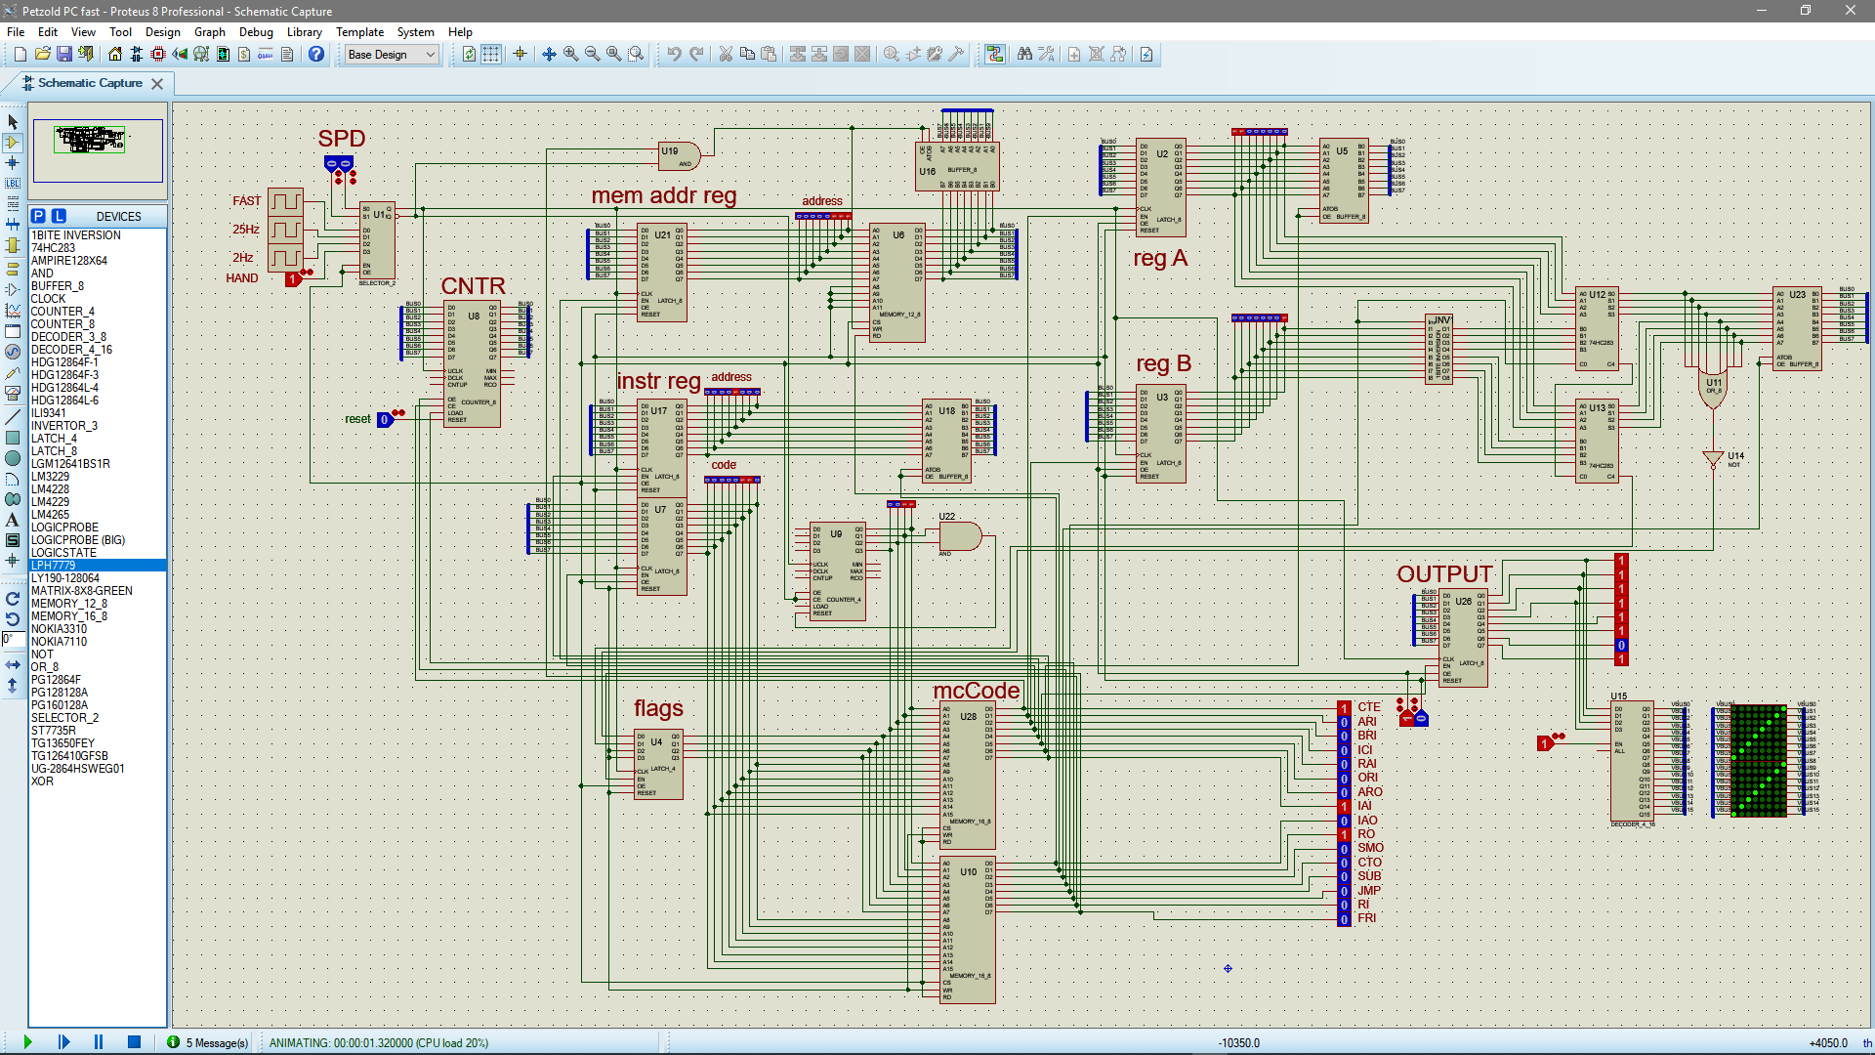Select the 2D Graphics Circle tool
Image resolution: width=1875 pixels, height=1055 pixels.
click(x=13, y=458)
